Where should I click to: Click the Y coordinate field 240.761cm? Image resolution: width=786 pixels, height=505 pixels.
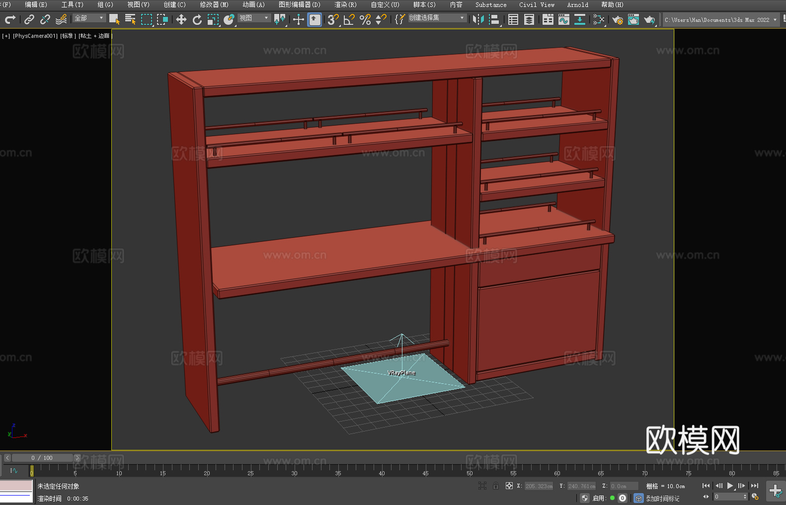582,486
